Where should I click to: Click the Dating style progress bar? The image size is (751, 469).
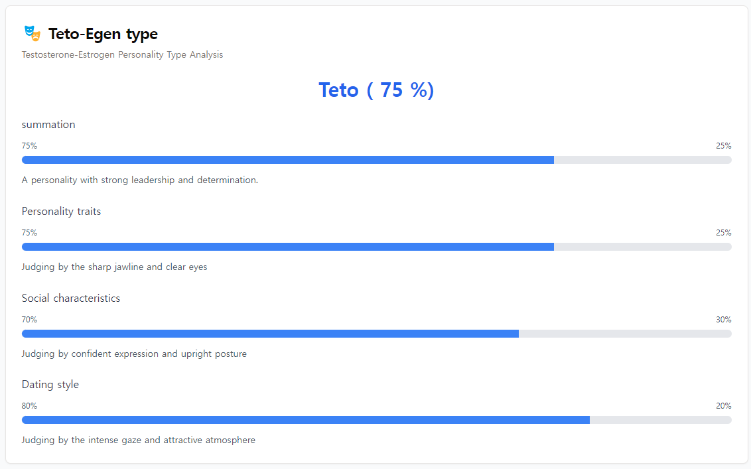(x=376, y=420)
